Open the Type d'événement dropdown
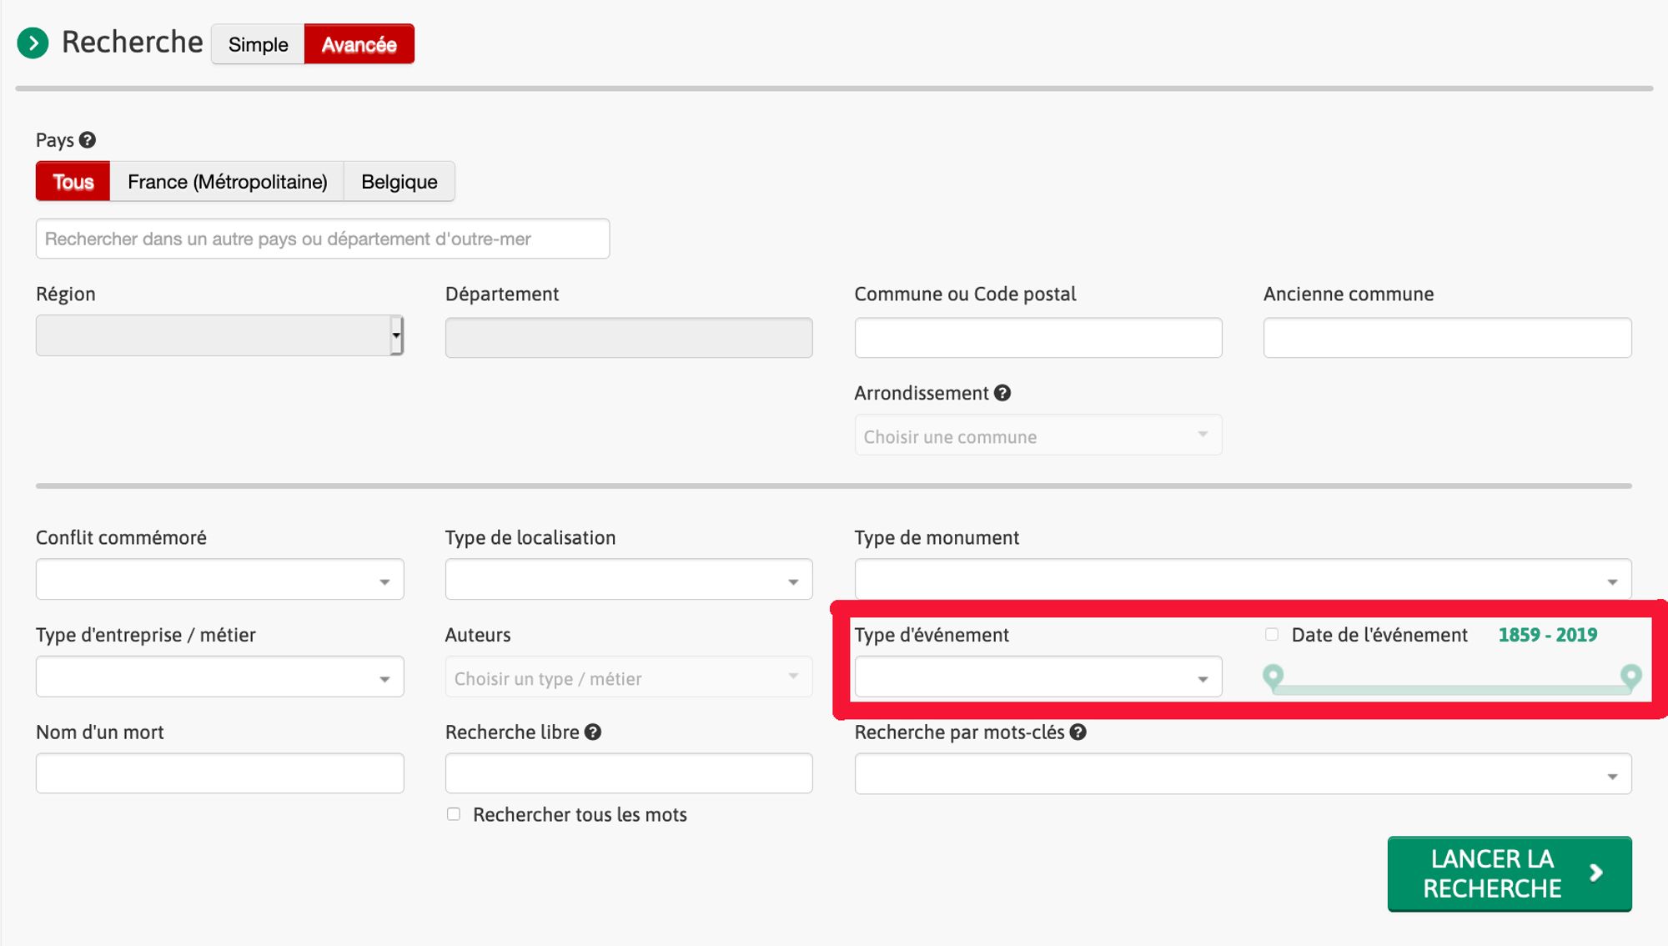The image size is (1668, 946). [x=1037, y=677]
